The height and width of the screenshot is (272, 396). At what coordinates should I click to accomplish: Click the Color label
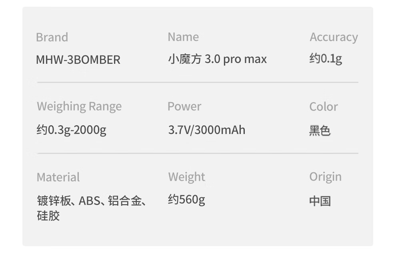pyautogui.click(x=324, y=107)
